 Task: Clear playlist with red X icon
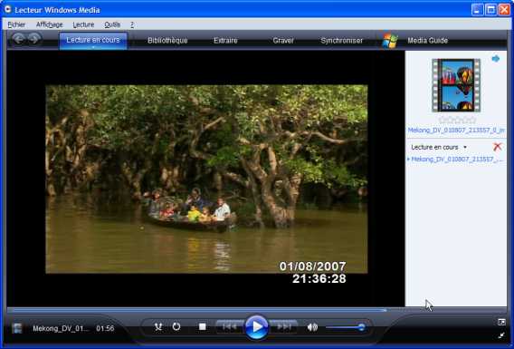coord(497,147)
